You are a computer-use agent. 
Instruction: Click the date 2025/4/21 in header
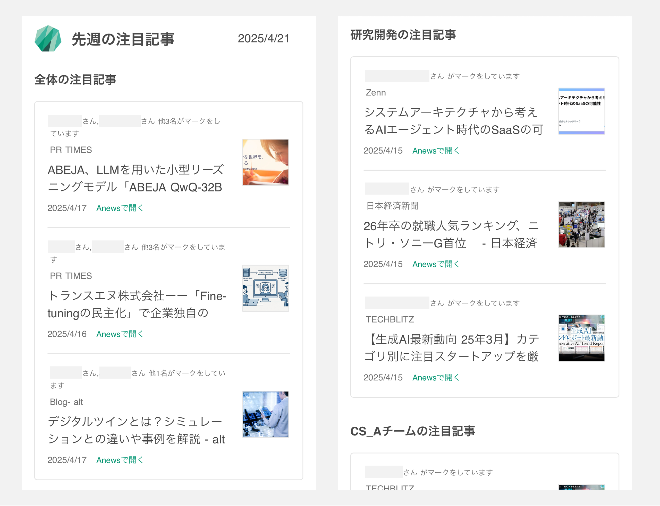pos(264,39)
